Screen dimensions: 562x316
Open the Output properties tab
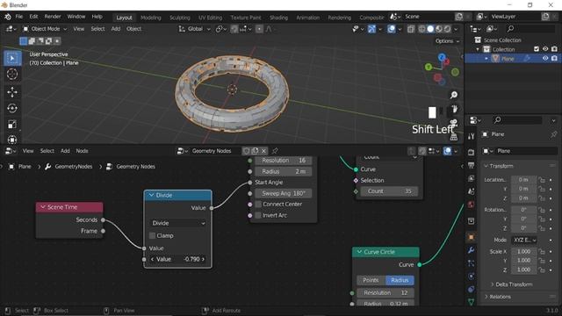point(471,165)
